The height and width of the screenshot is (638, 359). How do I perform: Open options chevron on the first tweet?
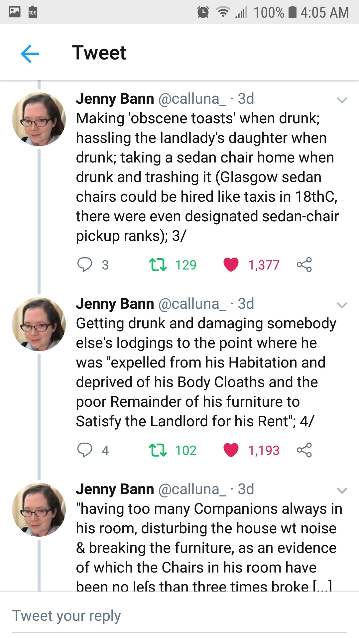point(342,100)
